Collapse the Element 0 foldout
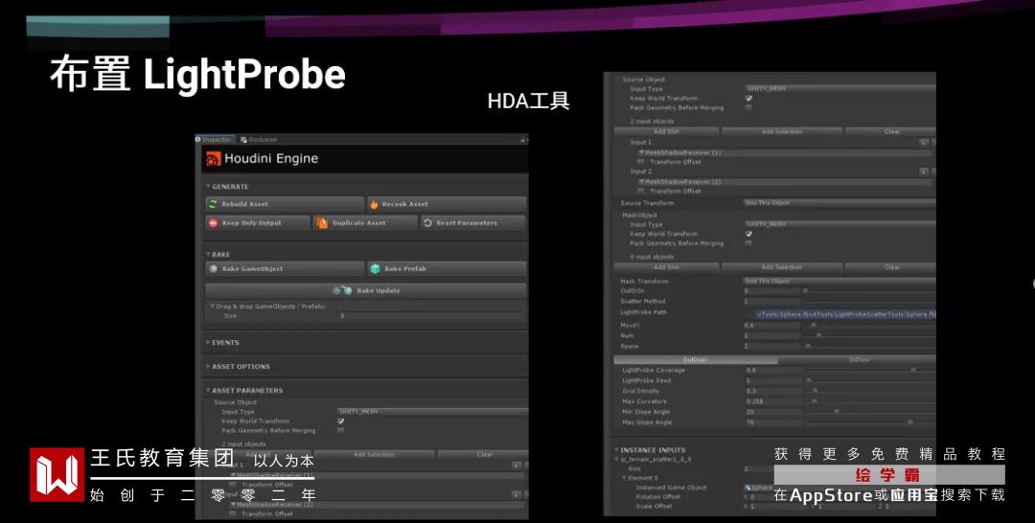 pos(624,477)
